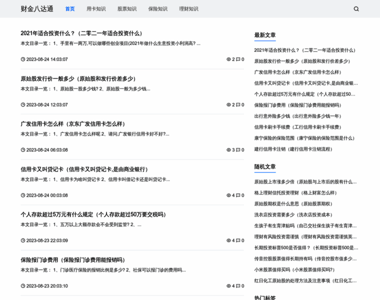Open random article 长期投资标普500是否值得
The width and height of the screenshot is (380, 300).
306,247
